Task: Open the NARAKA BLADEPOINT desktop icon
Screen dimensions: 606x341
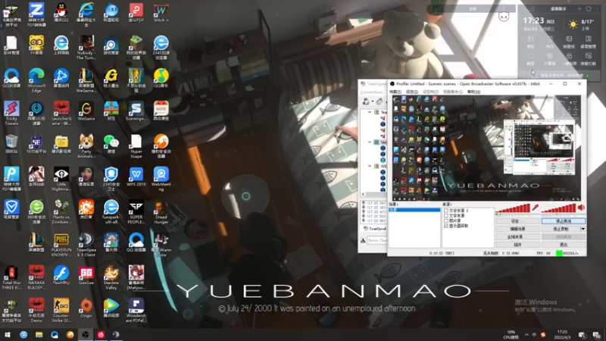Action: (36, 277)
